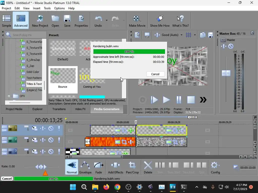Click the preview Record button
Image resolution: width=258 pixels, height=193 pixels.
click(x=143, y=100)
